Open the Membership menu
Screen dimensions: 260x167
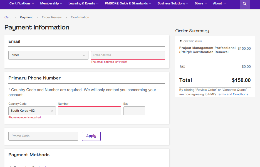tap(51, 4)
